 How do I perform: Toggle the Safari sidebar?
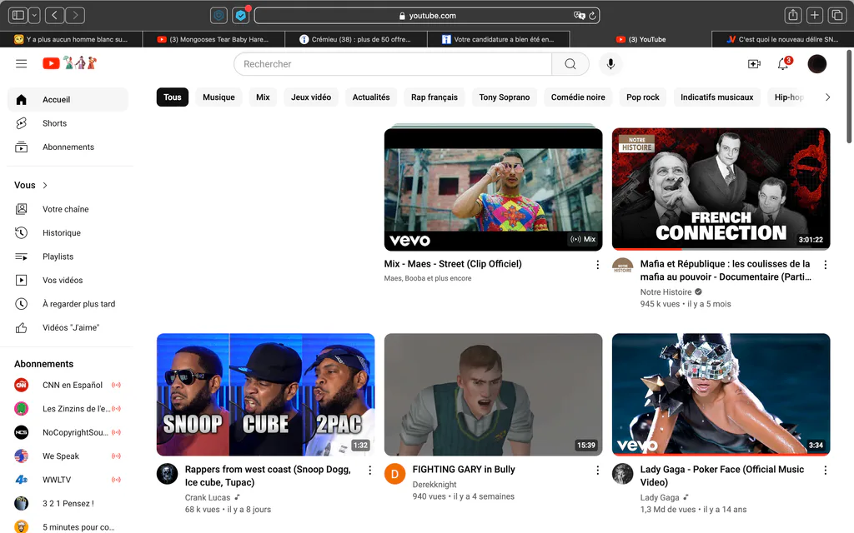[x=18, y=15]
